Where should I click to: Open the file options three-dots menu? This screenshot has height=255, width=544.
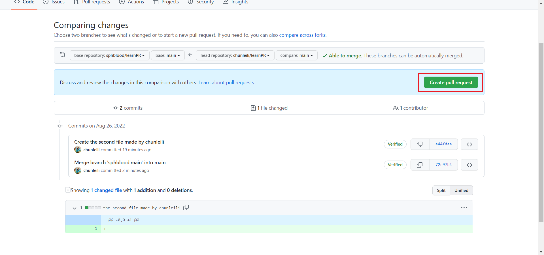pos(464,208)
